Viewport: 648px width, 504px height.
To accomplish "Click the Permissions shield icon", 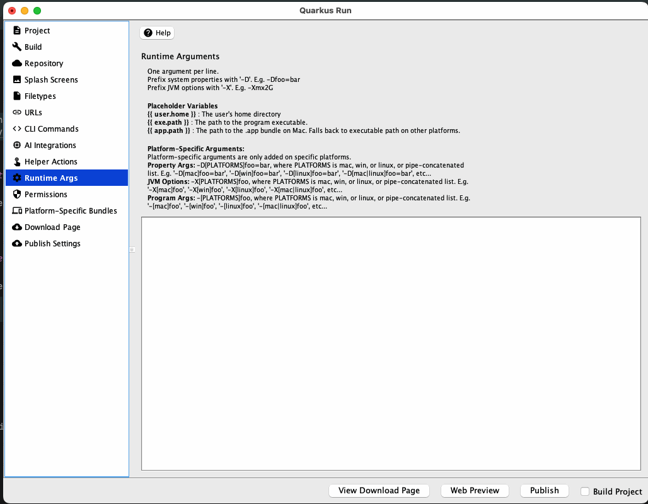I will [17, 194].
